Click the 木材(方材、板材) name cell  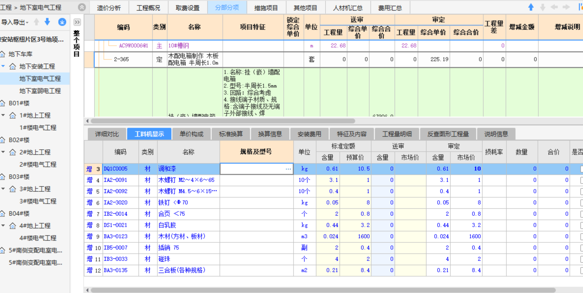pos(188,236)
